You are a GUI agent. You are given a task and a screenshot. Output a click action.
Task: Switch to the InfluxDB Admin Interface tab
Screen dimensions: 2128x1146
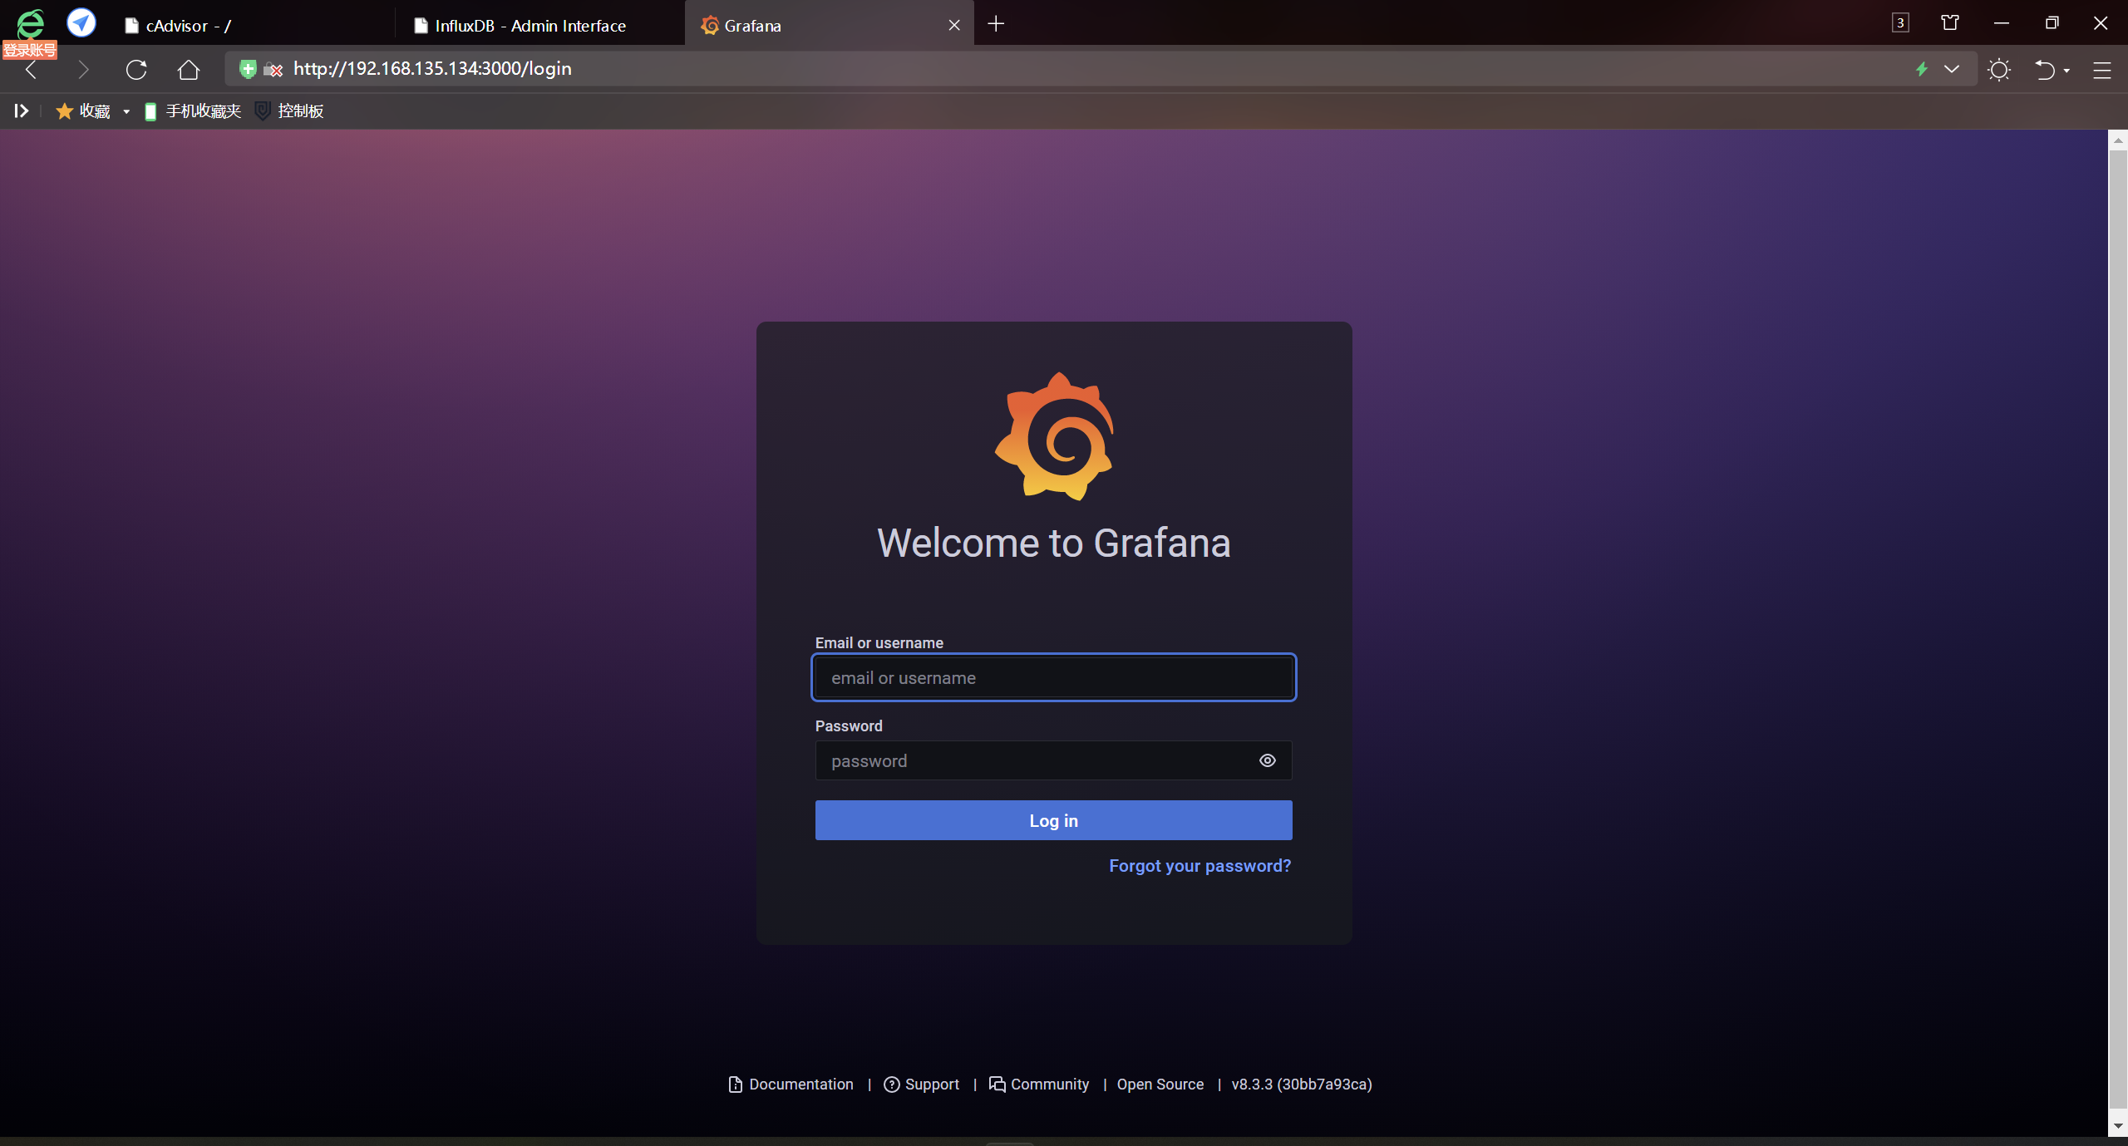tap(540, 26)
